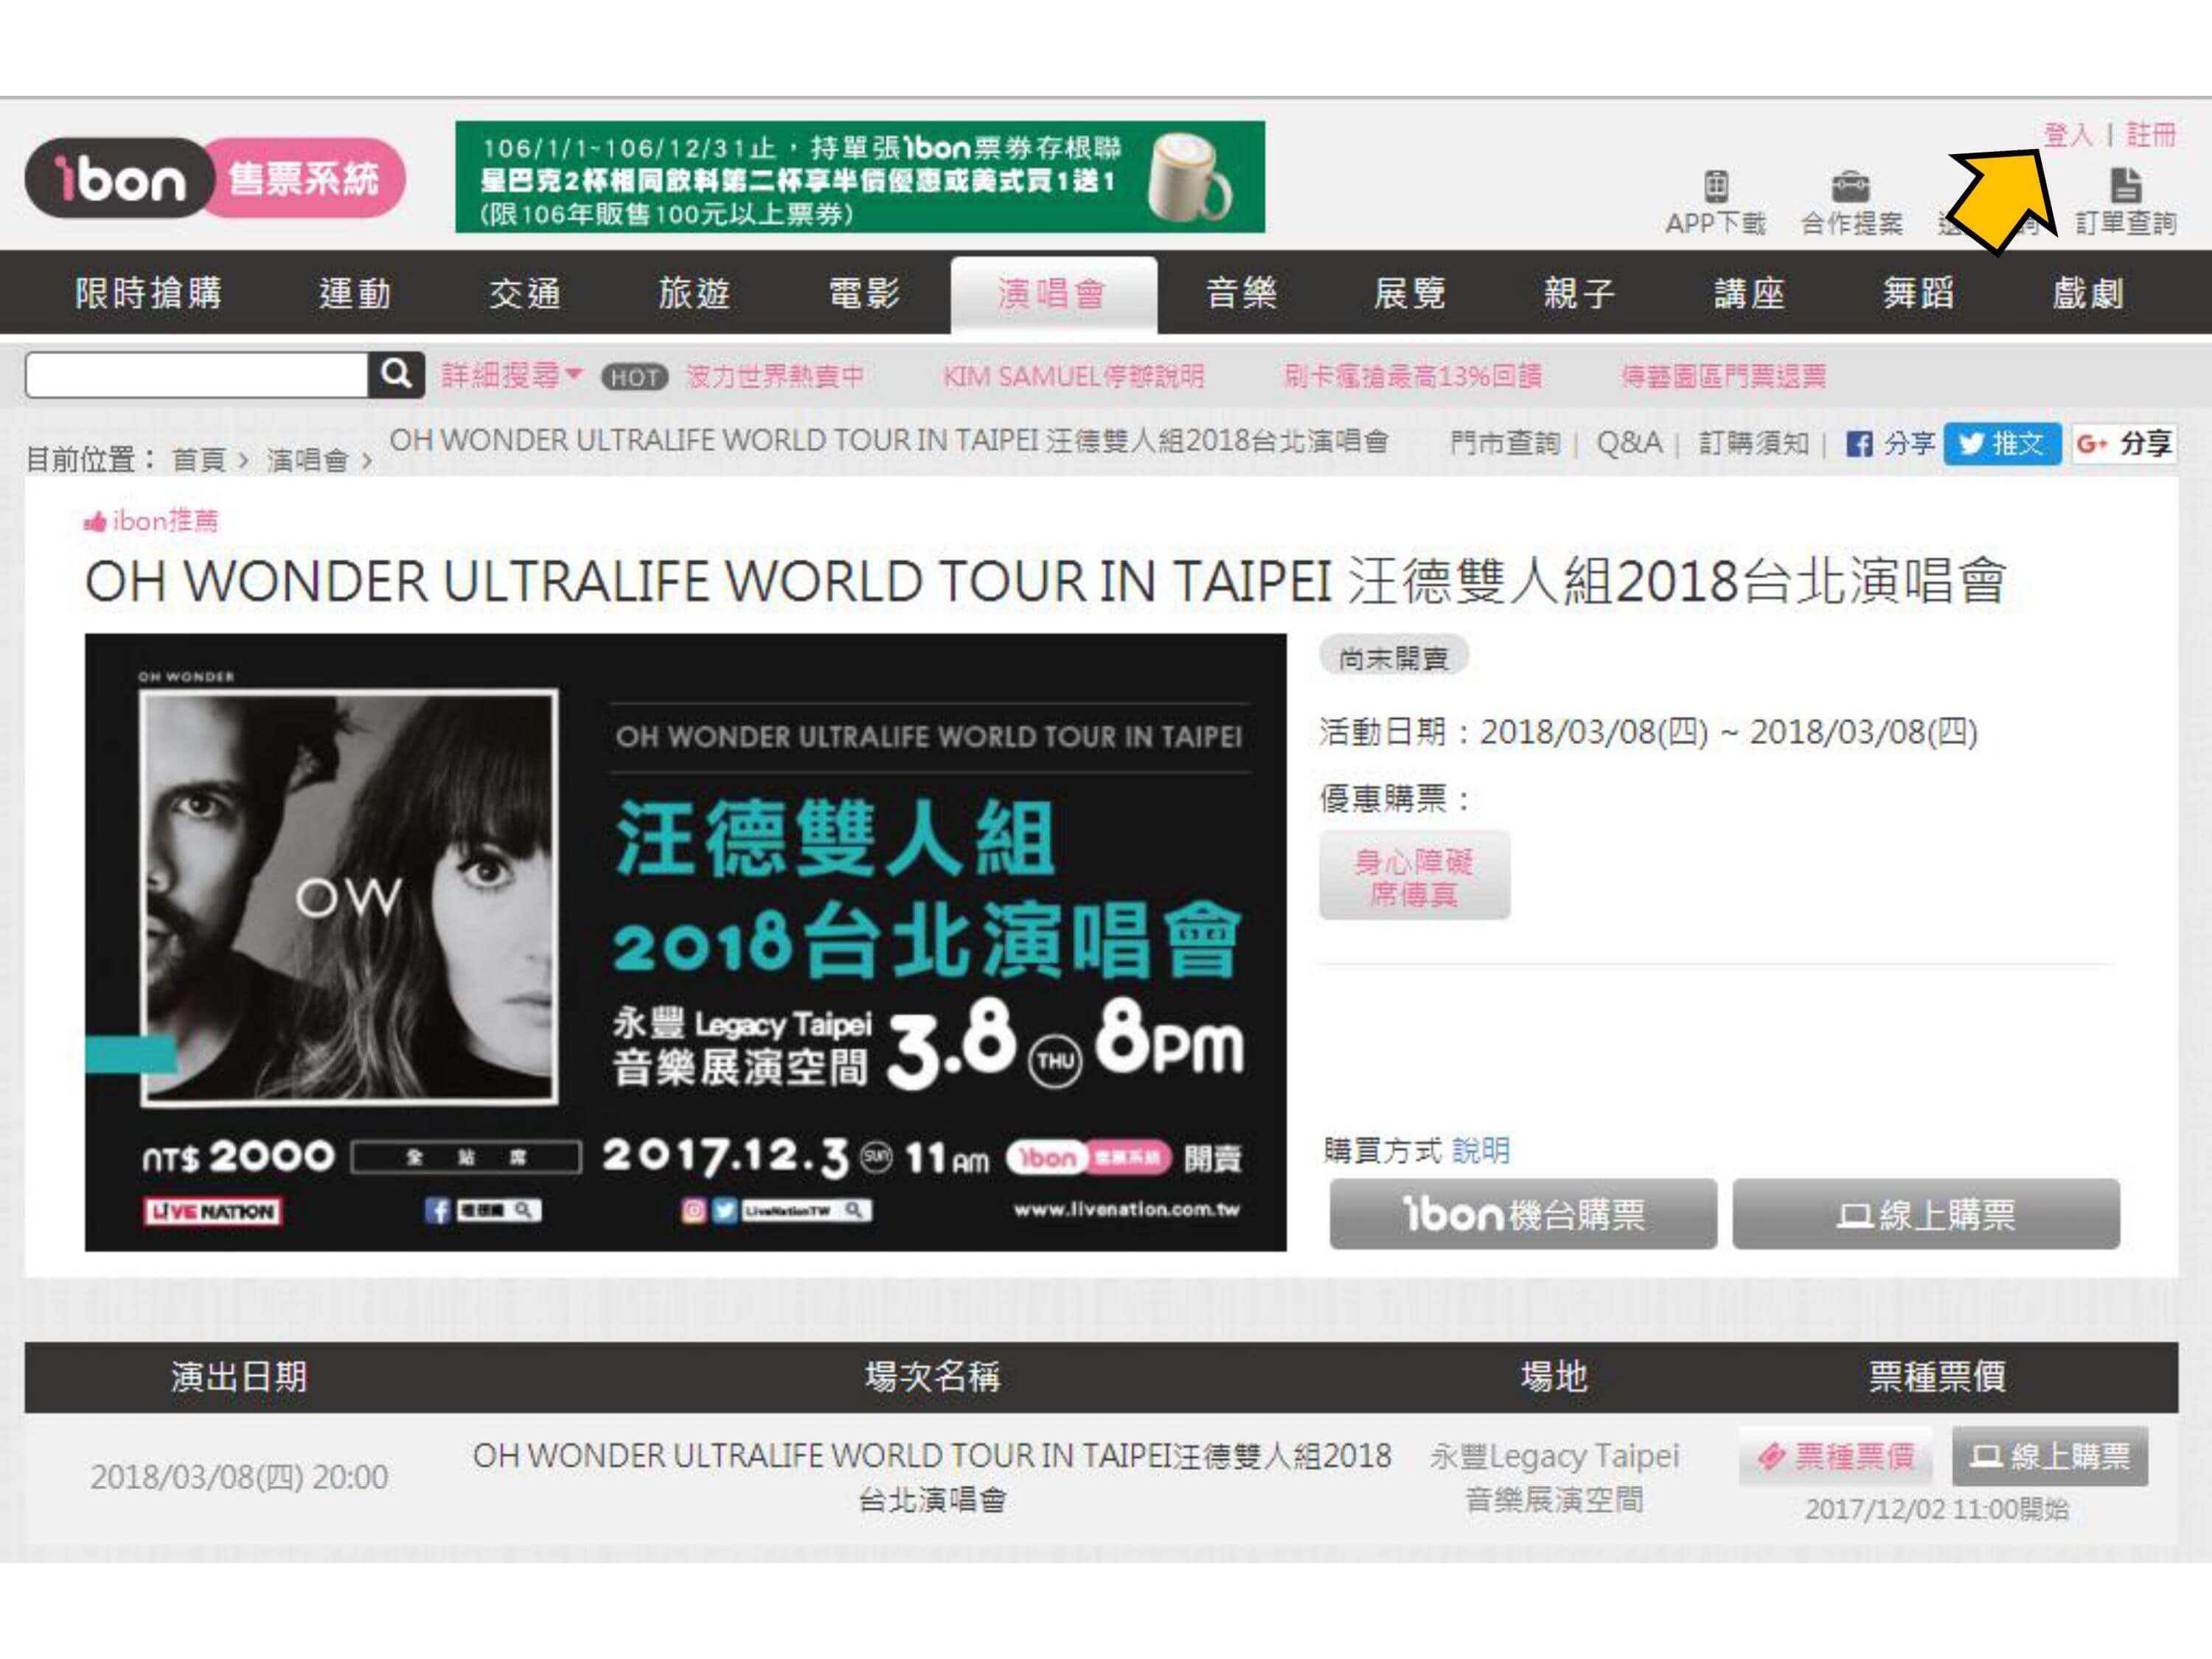Open the 限時搶購 menu item

pos(148,294)
